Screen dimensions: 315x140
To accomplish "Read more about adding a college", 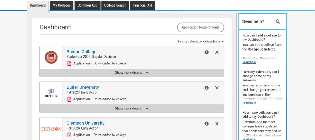I will [249, 62].
